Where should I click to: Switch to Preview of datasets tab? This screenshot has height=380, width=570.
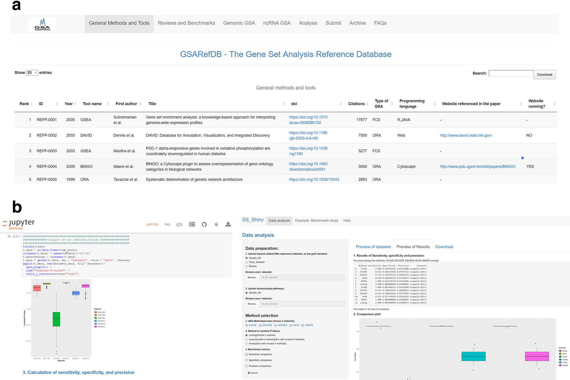pos(373,247)
